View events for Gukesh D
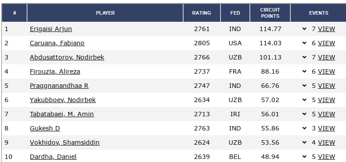Screen dimensions: 346x162 tap(326, 128)
